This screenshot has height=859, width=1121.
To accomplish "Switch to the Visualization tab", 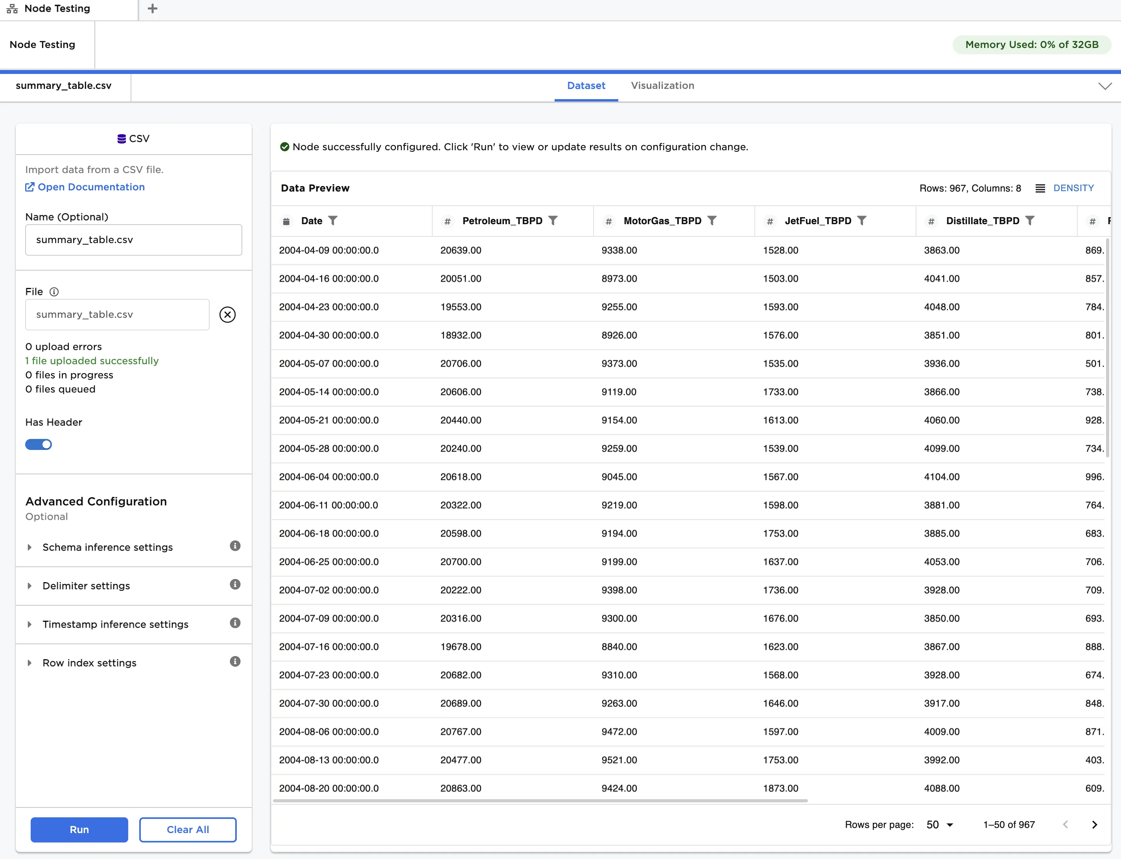I will 662,86.
